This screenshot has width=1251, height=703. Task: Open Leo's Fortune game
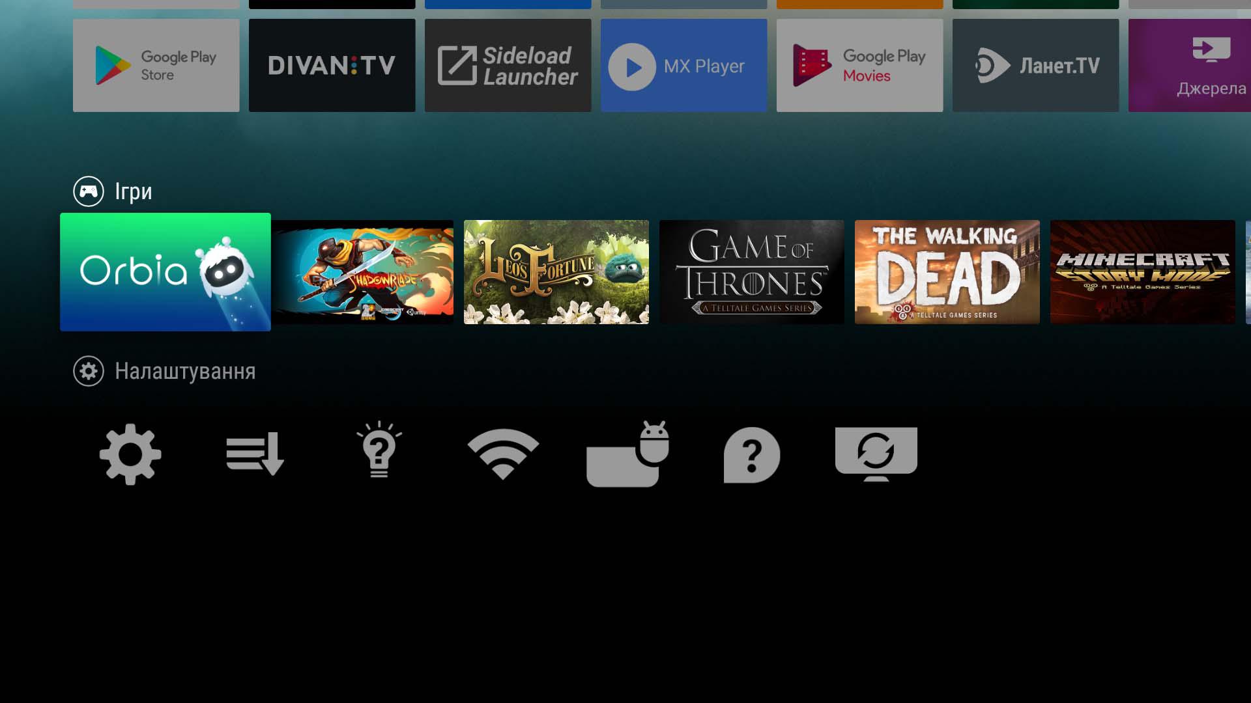pyautogui.click(x=556, y=272)
